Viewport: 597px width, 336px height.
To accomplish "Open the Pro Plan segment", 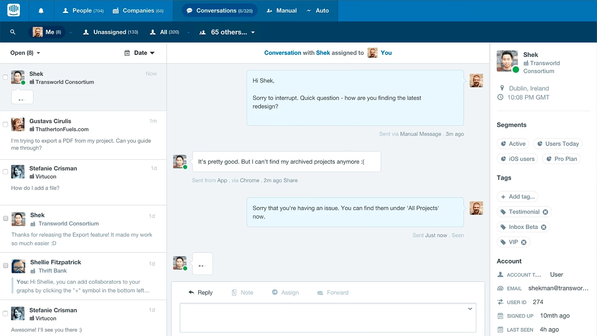I will (x=562, y=159).
